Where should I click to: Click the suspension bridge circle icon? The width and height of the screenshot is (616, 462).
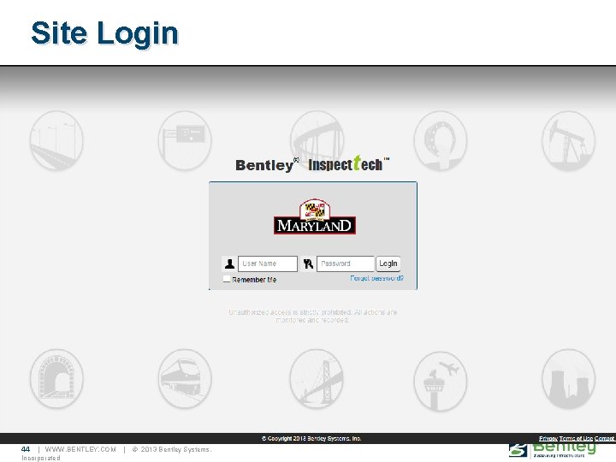[317, 379]
